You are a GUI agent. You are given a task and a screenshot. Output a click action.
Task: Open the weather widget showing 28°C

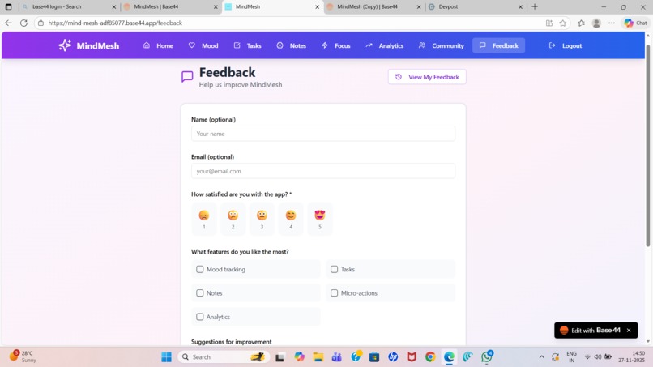tap(23, 356)
